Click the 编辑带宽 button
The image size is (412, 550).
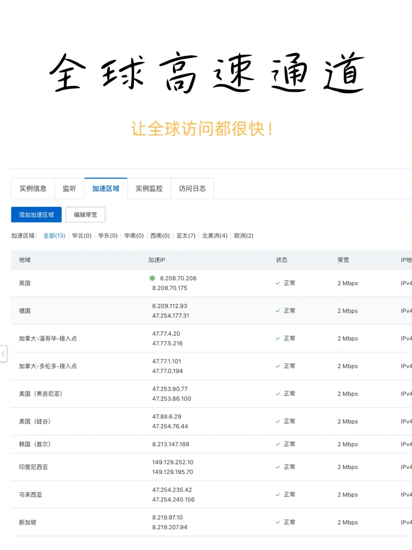pos(85,215)
